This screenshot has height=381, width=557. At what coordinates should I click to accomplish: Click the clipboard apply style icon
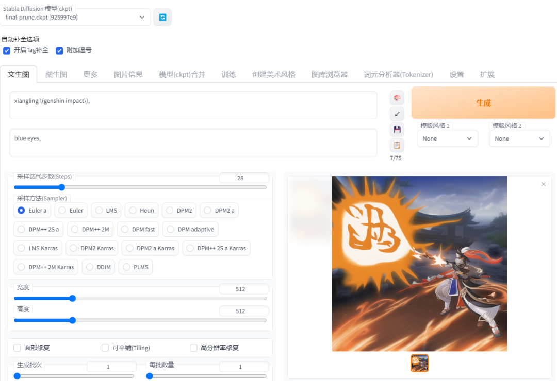coord(397,145)
